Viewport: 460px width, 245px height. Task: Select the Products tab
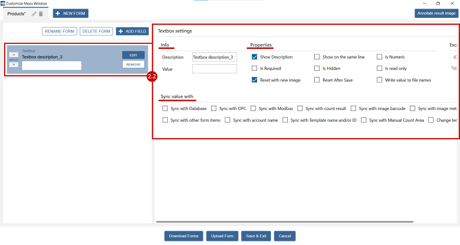17,14
